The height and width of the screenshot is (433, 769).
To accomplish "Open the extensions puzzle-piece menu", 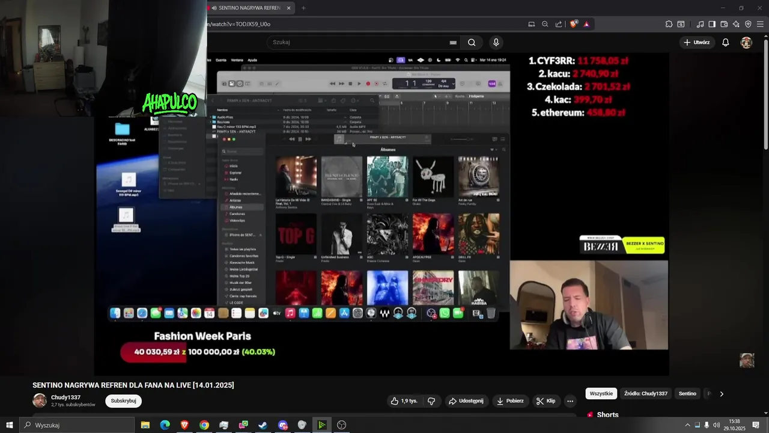I will click(669, 24).
